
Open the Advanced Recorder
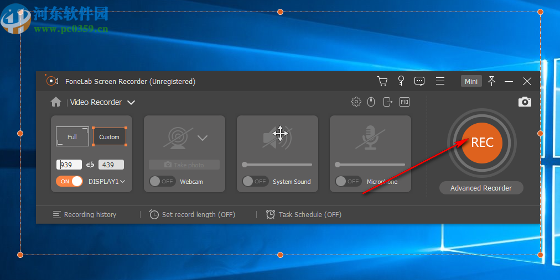pyautogui.click(x=481, y=188)
